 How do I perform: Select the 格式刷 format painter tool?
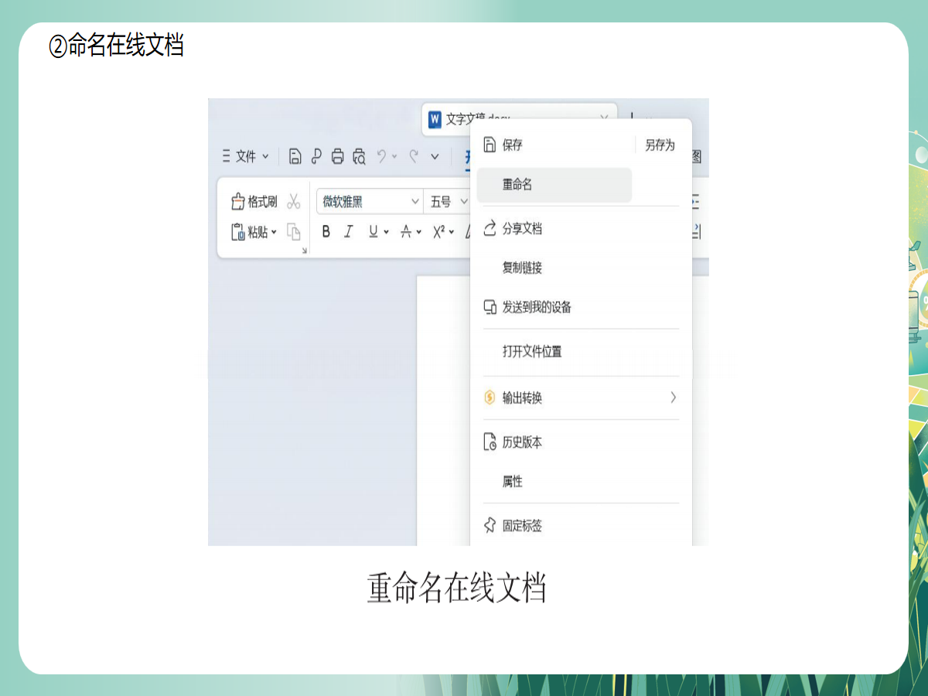pos(254,202)
